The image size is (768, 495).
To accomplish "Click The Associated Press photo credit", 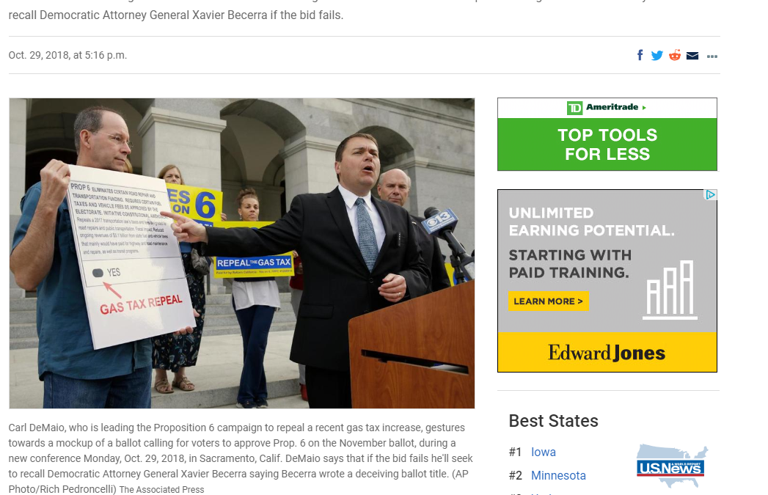I will pos(161,489).
